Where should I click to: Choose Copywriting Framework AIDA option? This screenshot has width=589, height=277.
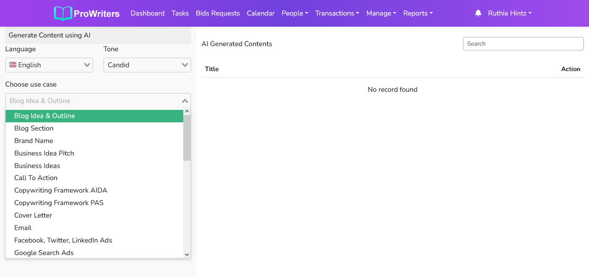[60, 190]
